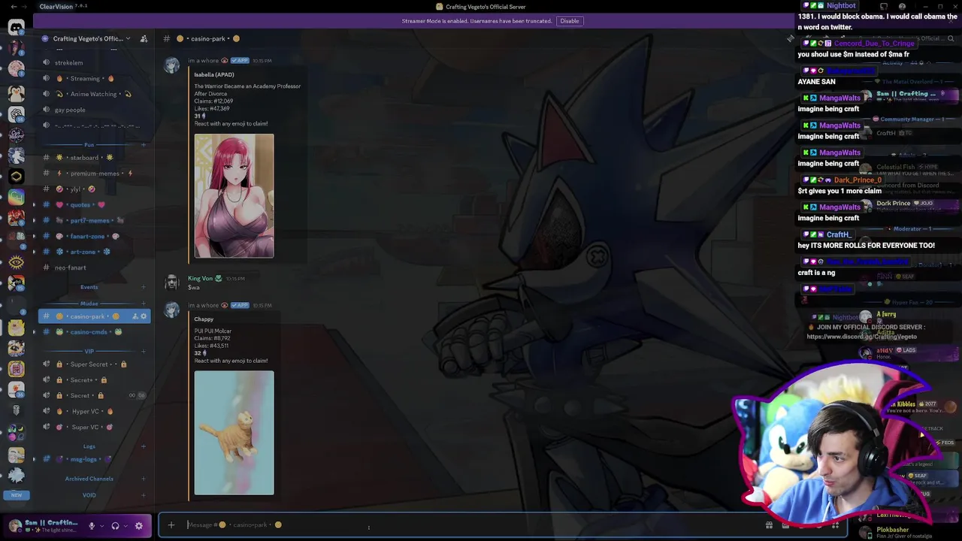Disable Streamer Mode via banner button
The width and height of the screenshot is (962, 541).
(569, 21)
